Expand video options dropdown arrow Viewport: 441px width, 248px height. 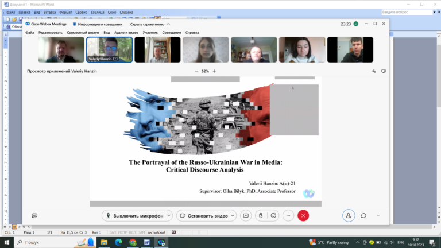point(233,216)
